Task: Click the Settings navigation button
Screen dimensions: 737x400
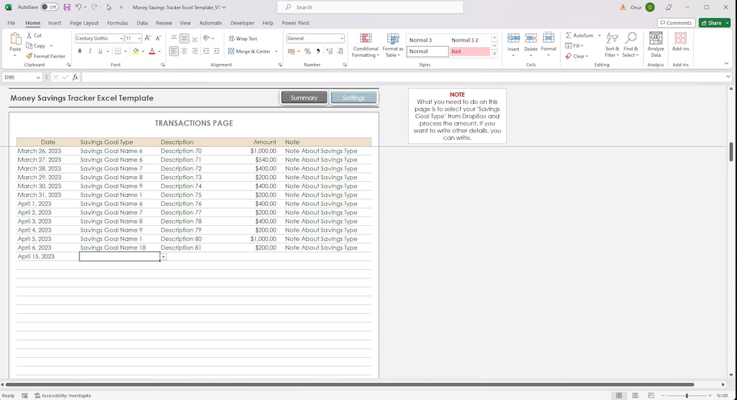Action: 354,98
